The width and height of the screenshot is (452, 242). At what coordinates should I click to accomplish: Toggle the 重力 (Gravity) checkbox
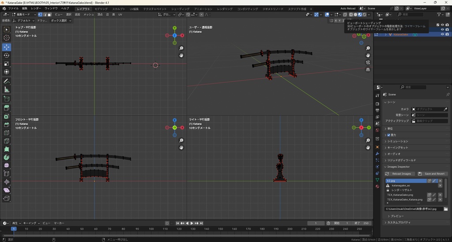(388, 135)
